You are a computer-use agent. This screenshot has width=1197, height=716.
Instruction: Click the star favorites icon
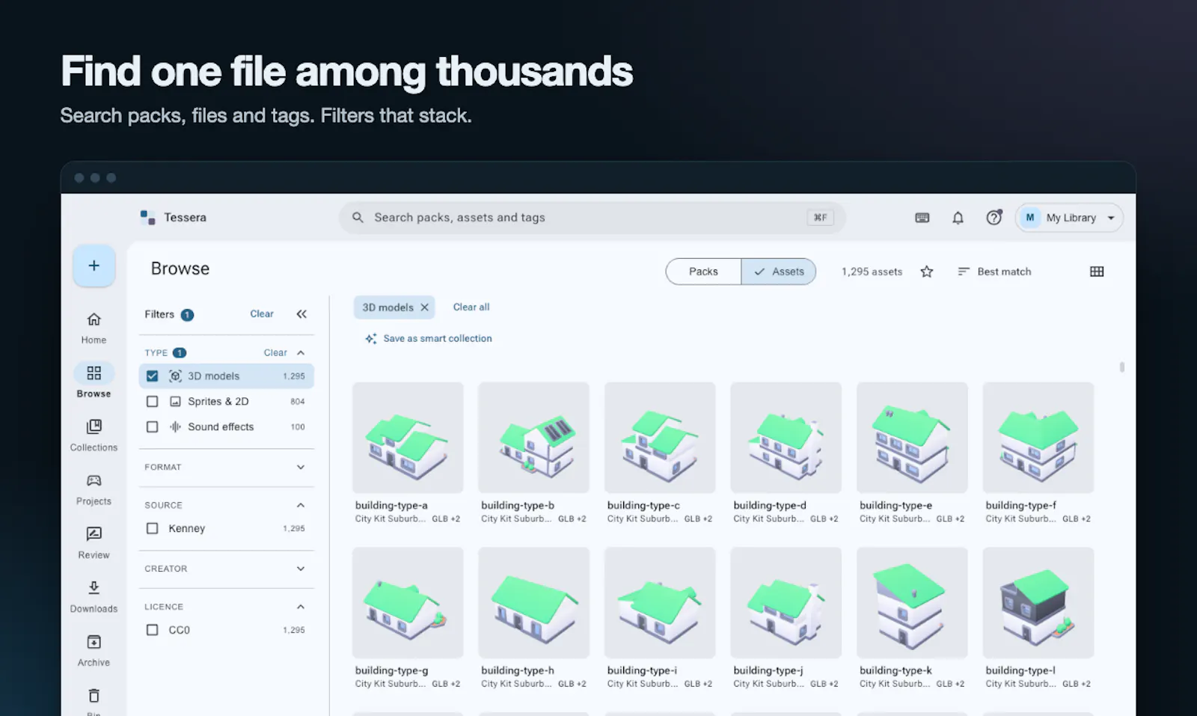click(x=927, y=272)
